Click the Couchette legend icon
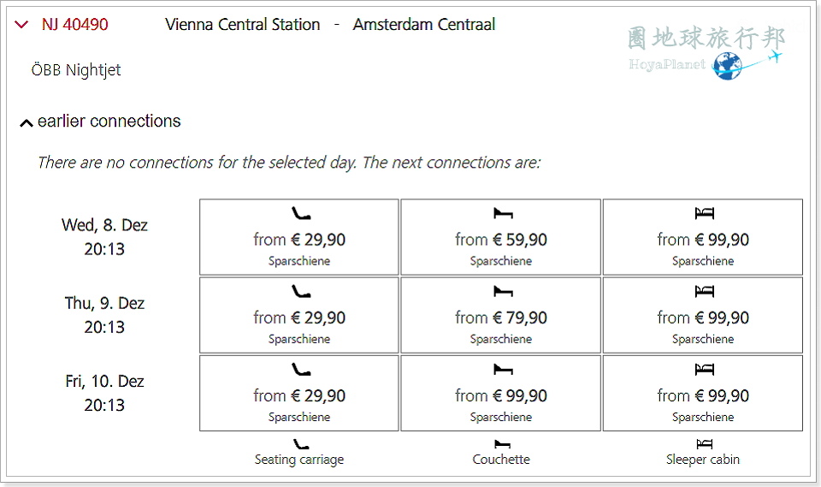Screen dimensions: 821x487 502,444
